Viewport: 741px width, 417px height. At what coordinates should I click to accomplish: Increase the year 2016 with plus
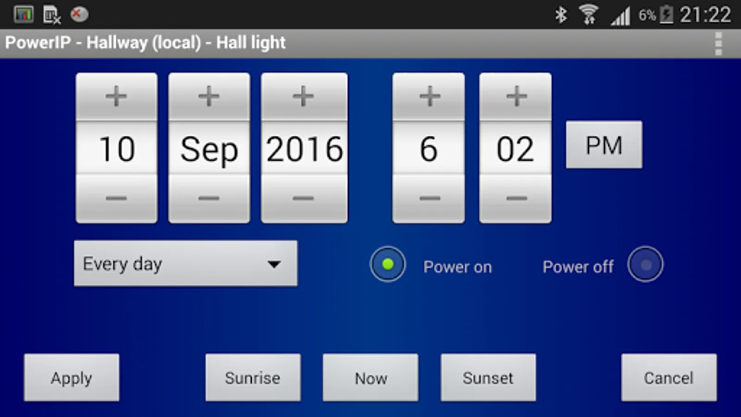[304, 96]
